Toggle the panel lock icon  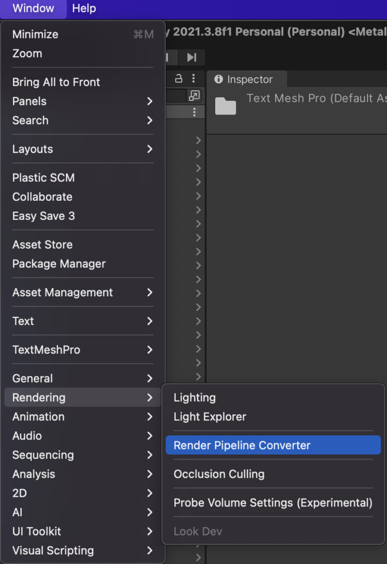coord(178,79)
